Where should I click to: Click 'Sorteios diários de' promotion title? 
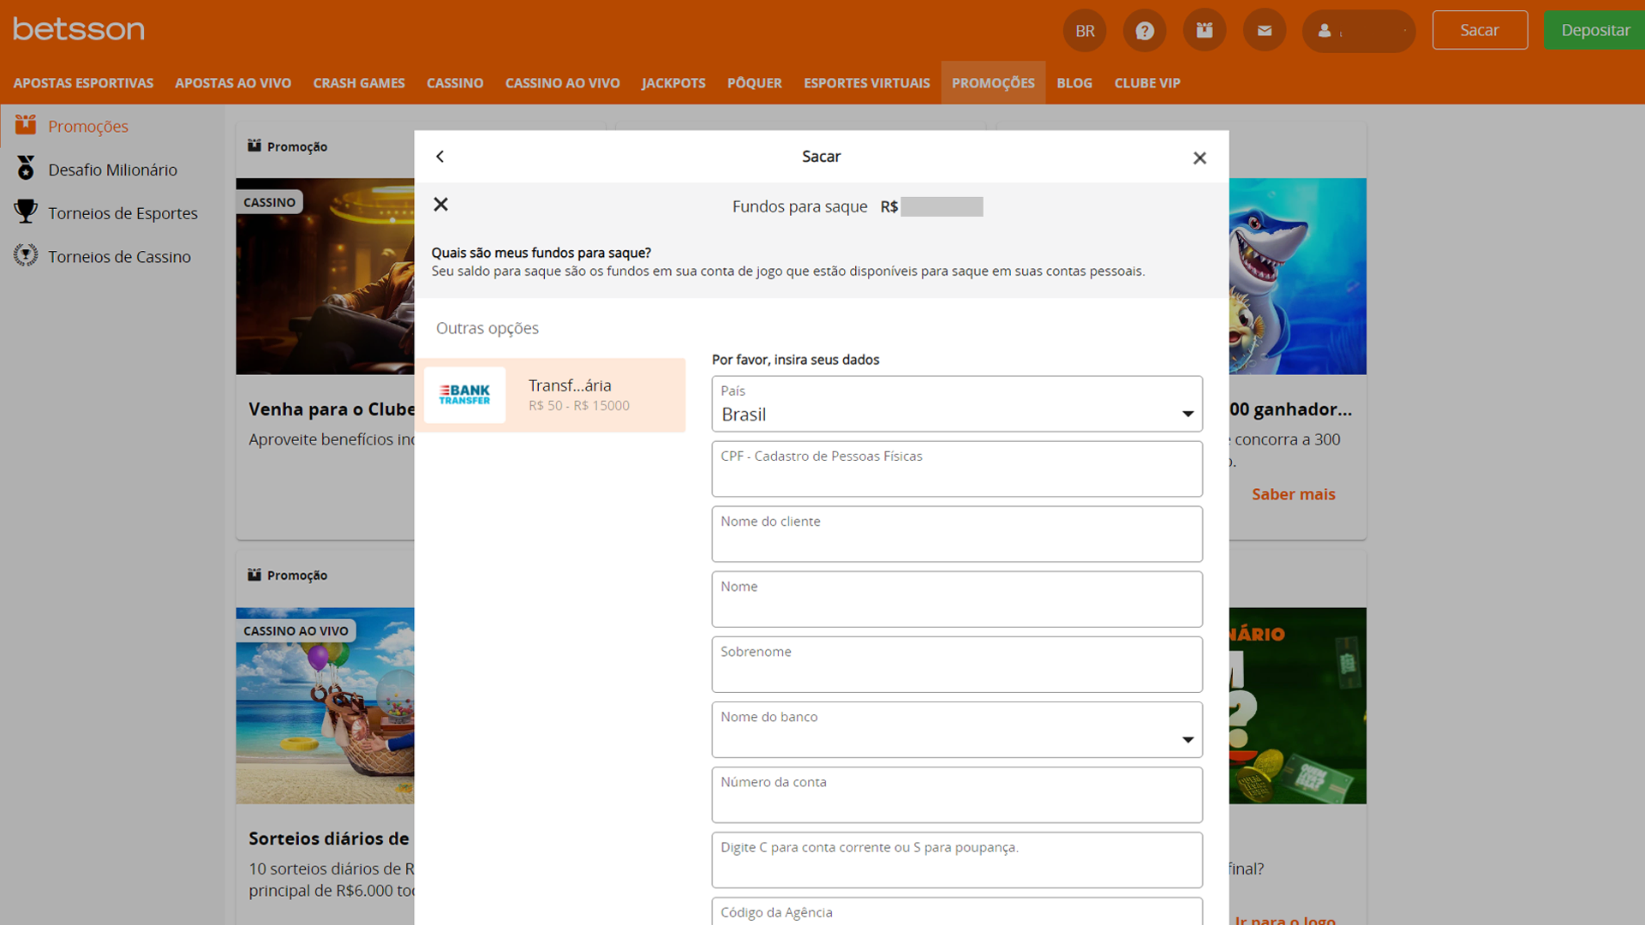pos(329,838)
